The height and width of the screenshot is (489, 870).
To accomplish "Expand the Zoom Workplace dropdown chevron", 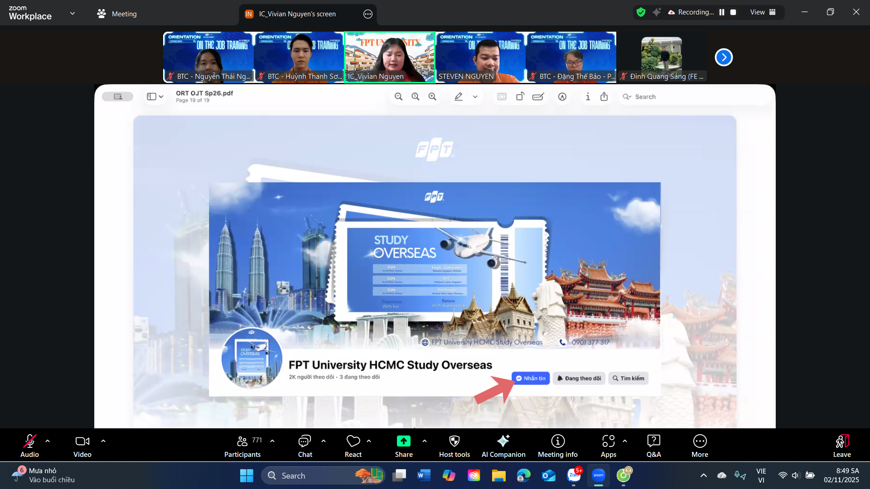I will (72, 13).
